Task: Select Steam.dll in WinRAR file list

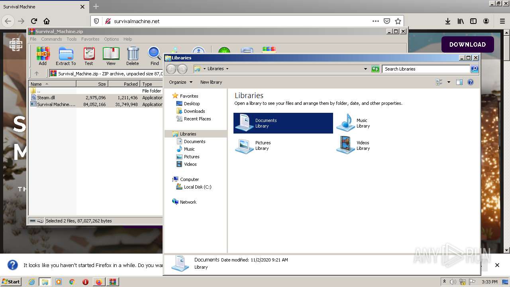Action: (x=46, y=98)
